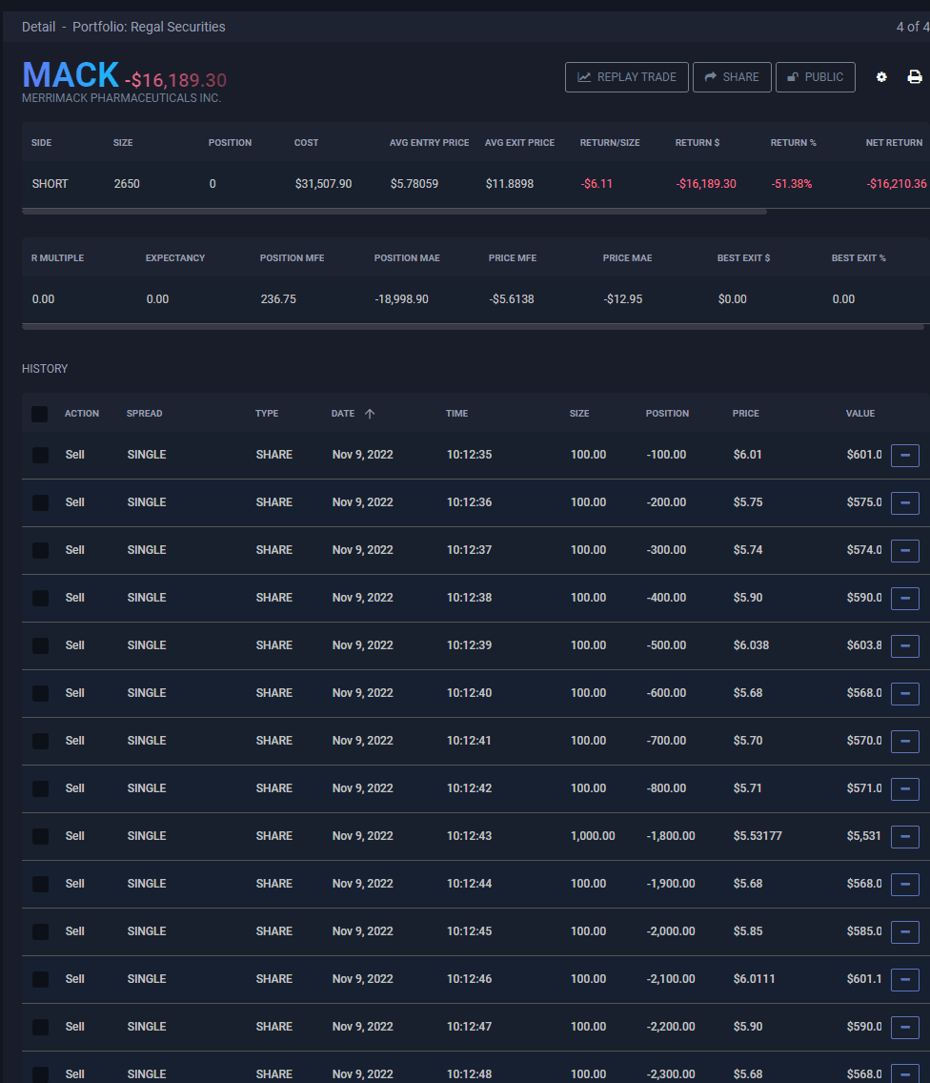Sort history by the Action column
Screen dimensions: 930x1083
coord(81,414)
